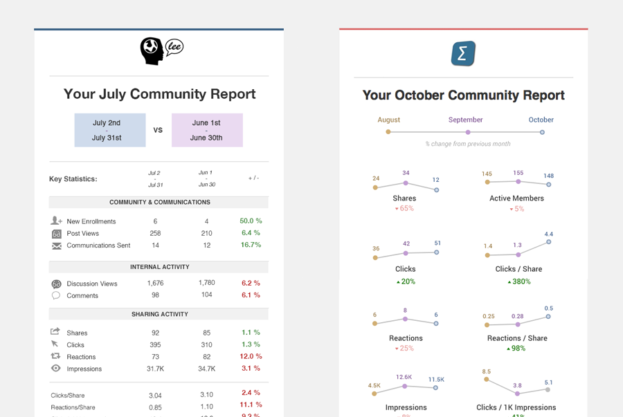
Task: Click the blue sigma logo icon
Action: 463,53
